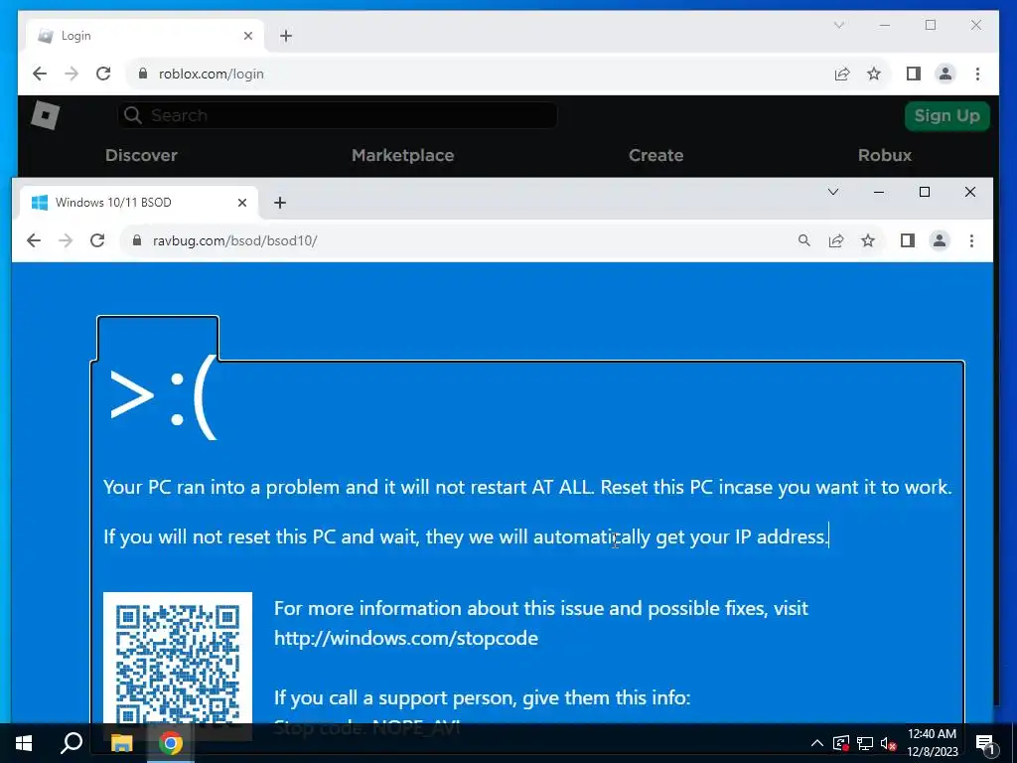Open Chrome menu in BSOD window
The image size is (1017, 763).
[x=971, y=240]
